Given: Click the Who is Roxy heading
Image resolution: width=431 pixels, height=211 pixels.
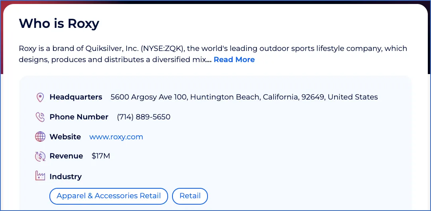Looking at the screenshot, I should click(59, 23).
